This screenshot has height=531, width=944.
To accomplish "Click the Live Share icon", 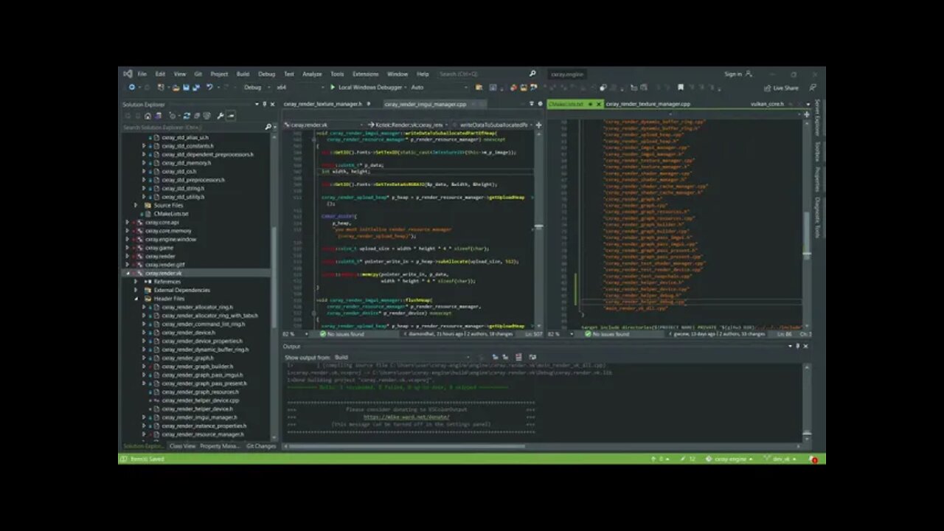I will (x=768, y=88).
